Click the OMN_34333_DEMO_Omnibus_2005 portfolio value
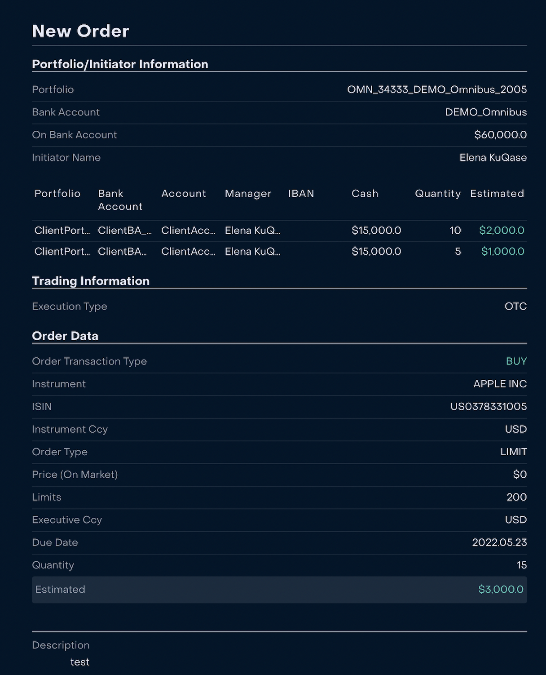Screen dimensions: 546x675 click(436, 89)
